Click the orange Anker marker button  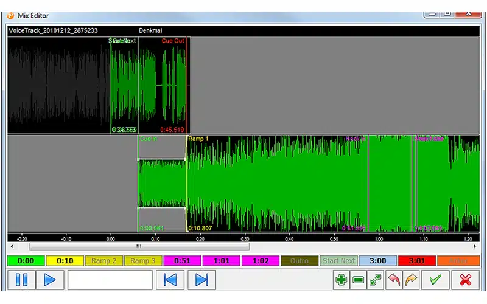(x=459, y=261)
